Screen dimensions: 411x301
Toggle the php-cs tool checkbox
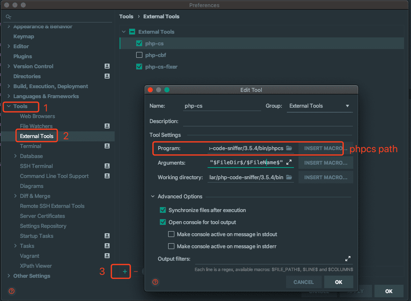tap(139, 43)
